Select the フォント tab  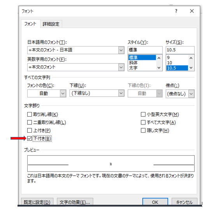tap(30, 24)
